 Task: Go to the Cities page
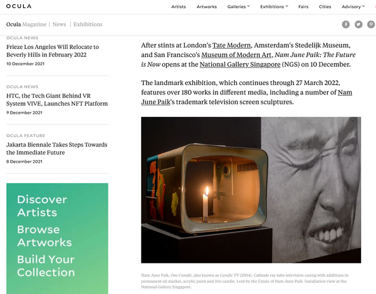325,7
